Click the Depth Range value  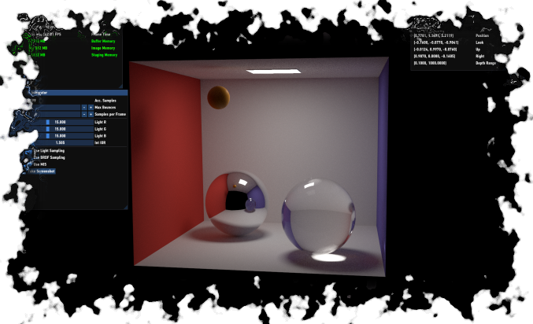430,63
